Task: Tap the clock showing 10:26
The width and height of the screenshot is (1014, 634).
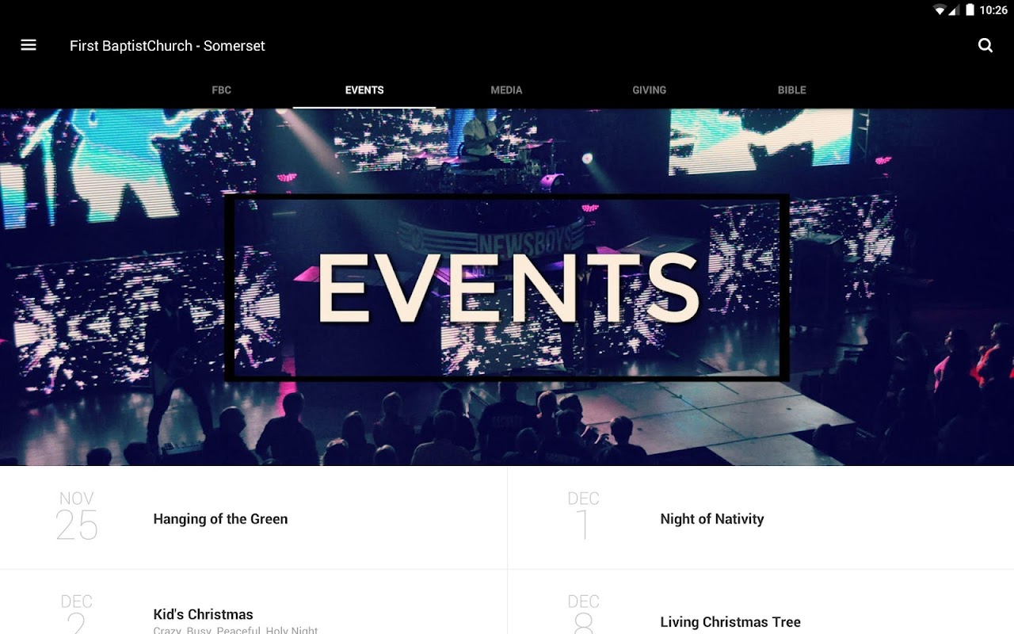Action: pos(993,10)
